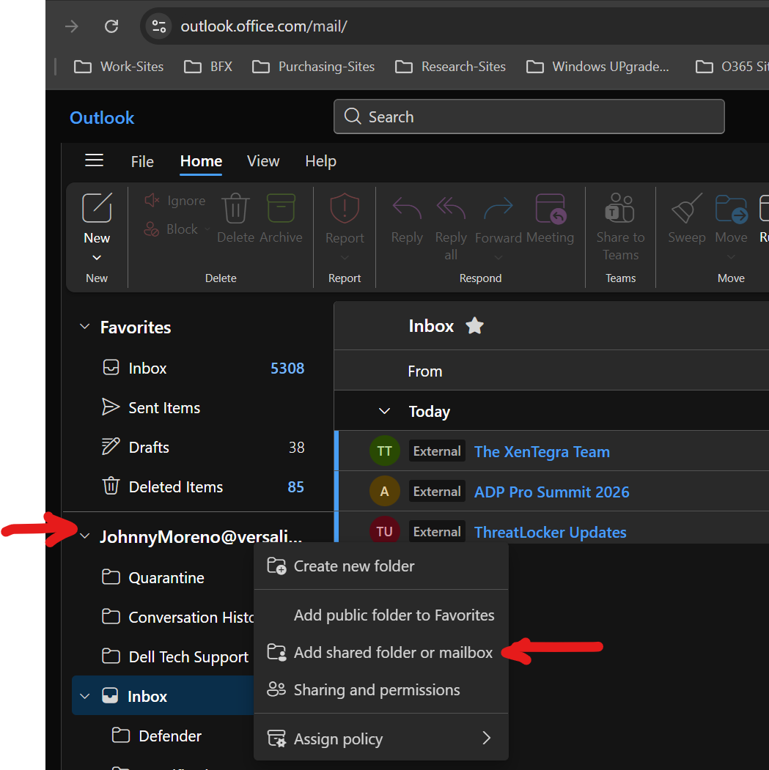The height and width of the screenshot is (770, 769).
Task: Click the Block sender icon
Action: click(151, 229)
